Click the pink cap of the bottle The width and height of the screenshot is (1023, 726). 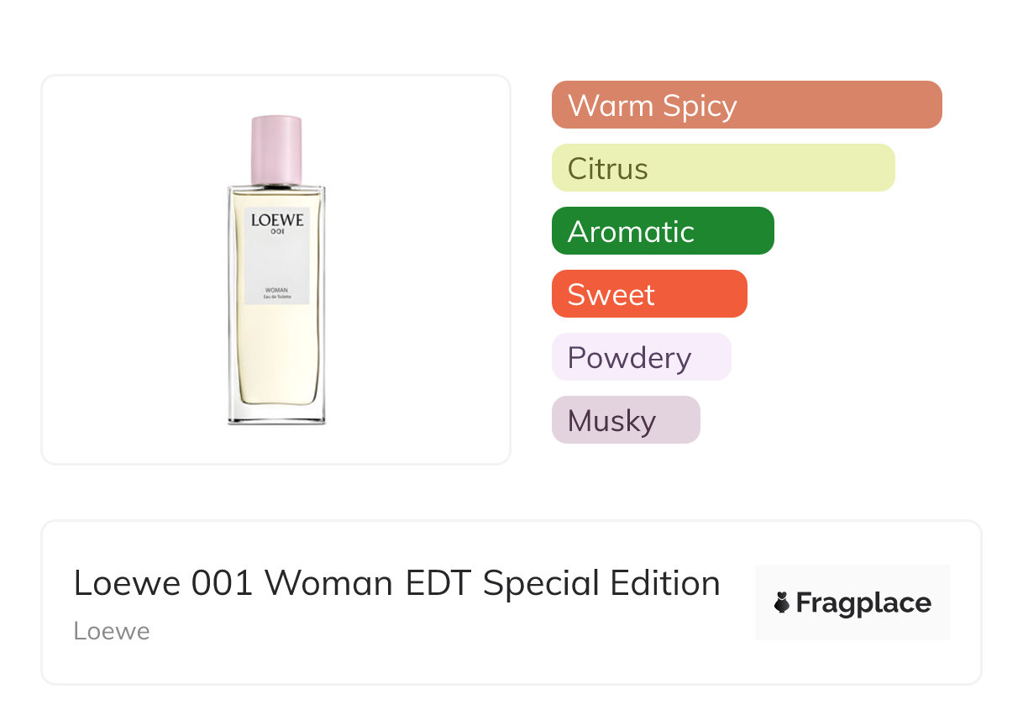point(276,150)
